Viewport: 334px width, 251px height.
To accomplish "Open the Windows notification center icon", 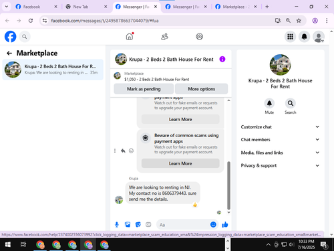I will click(324, 245).
